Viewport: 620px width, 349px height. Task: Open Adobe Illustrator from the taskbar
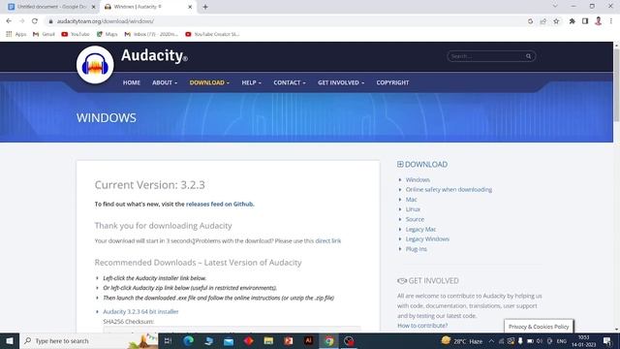(308, 340)
